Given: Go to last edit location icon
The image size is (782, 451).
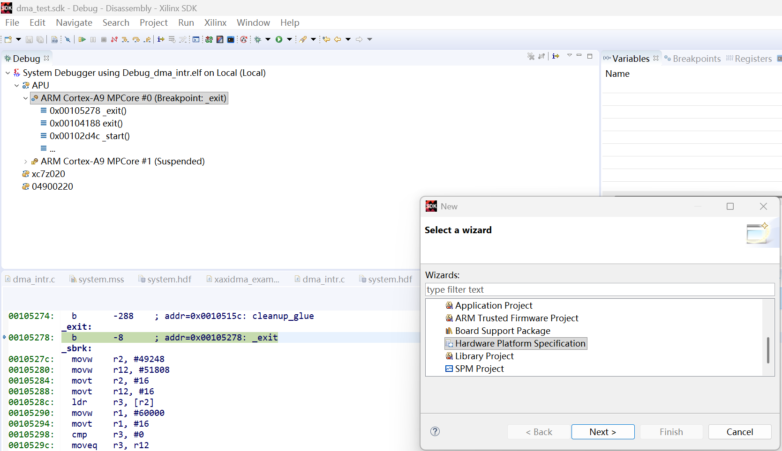Looking at the screenshot, I should (x=326, y=39).
